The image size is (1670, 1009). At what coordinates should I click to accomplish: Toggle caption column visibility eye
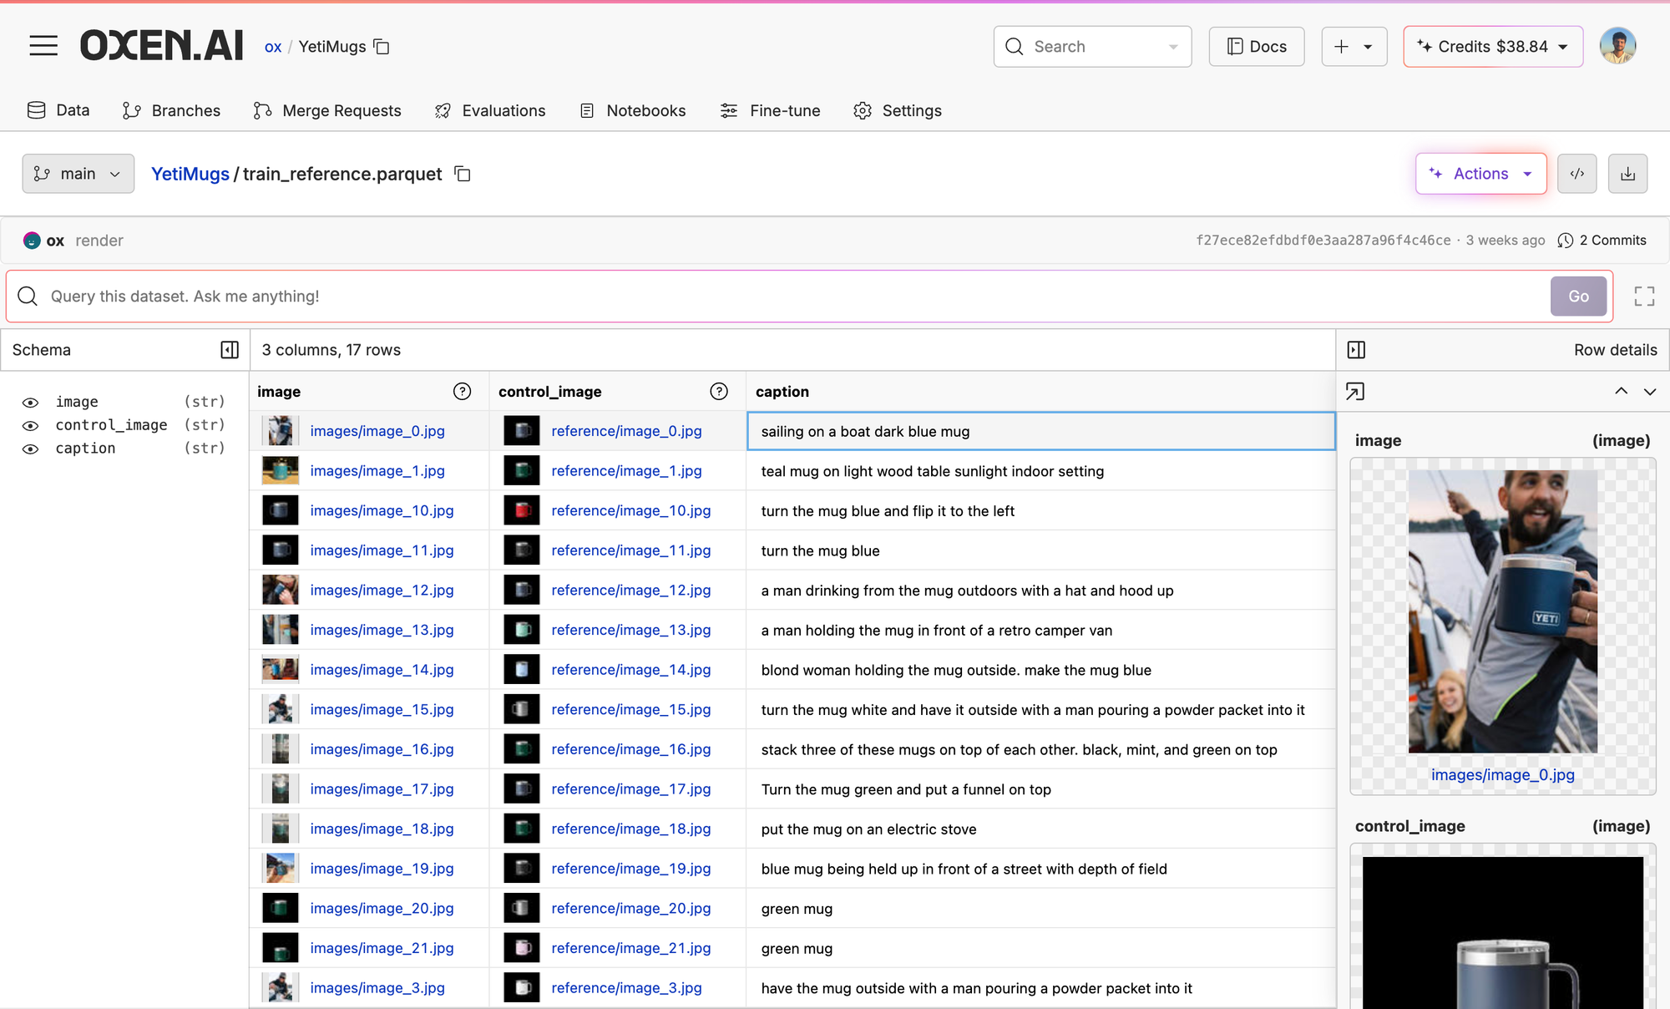click(x=31, y=449)
